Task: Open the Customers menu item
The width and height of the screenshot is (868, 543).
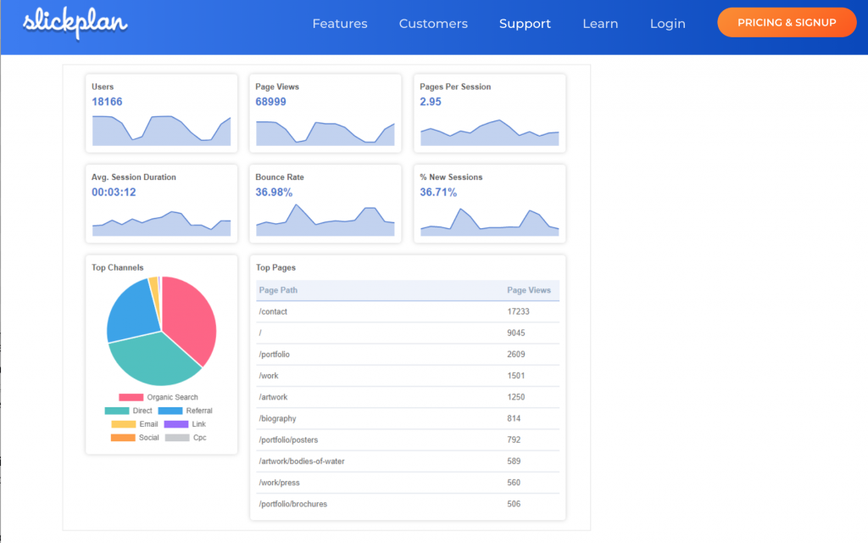Action: pyautogui.click(x=433, y=24)
